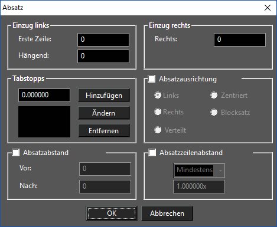Click the Ändern button
Image resolution: width=277 pixels, height=227 pixels.
(104, 113)
